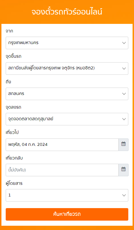Click the จุดขึ้นรถ field label
Image resolution: width=134 pixels, height=230 pixels.
coord(13,57)
